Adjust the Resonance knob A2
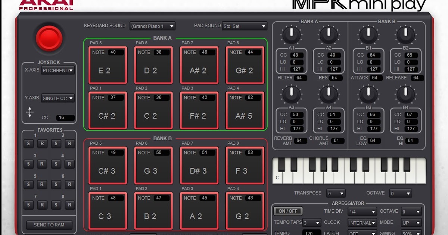This screenshot has width=448, height=235. pos(329,35)
